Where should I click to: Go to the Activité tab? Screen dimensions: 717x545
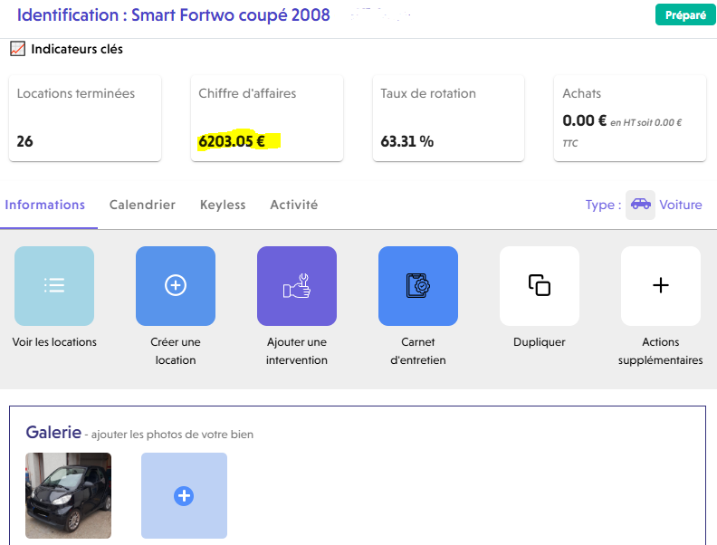[293, 205]
